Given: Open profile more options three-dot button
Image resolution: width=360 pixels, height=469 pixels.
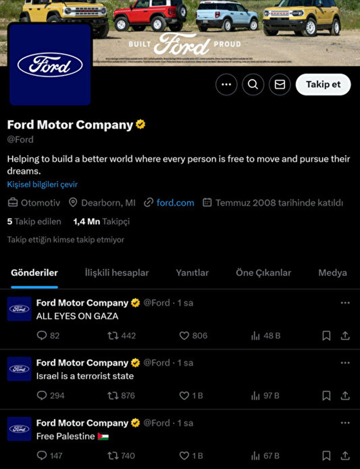Looking at the screenshot, I should point(226,85).
